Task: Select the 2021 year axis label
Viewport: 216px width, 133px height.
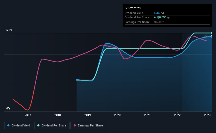Action: coord(147,115)
